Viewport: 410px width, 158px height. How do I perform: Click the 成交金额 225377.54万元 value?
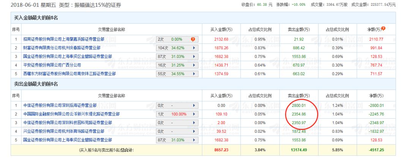[x=383, y=5]
